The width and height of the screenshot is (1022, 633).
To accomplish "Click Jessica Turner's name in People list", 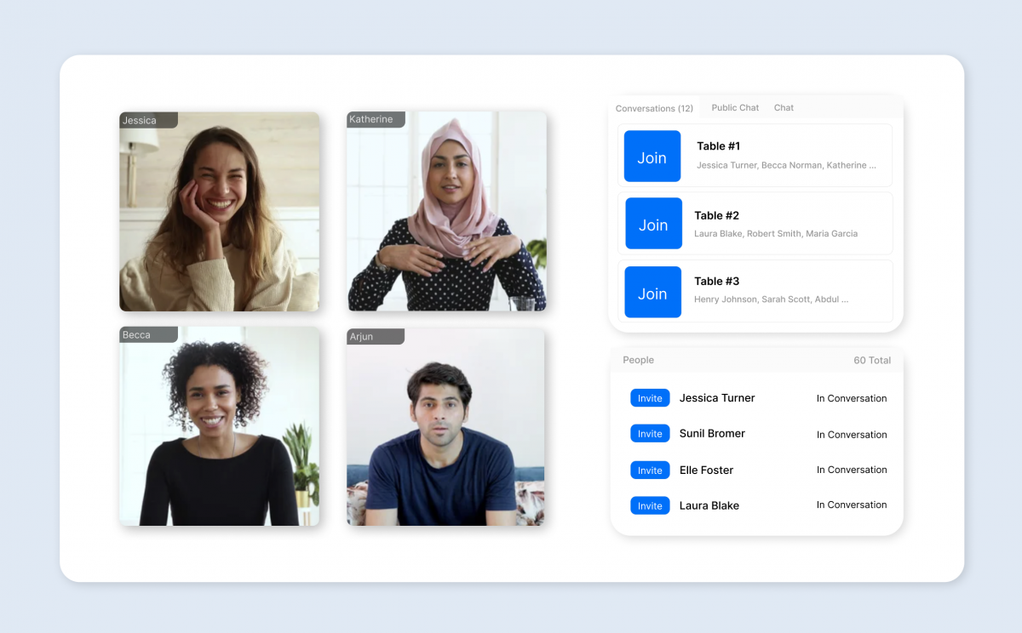I will (x=717, y=398).
